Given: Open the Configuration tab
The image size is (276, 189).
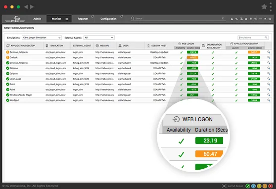Looking at the screenshot, I should (x=108, y=19).
